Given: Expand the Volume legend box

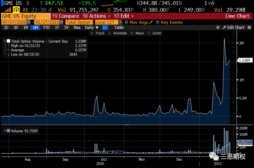Looking at the screenshot, I should point(5,131).
